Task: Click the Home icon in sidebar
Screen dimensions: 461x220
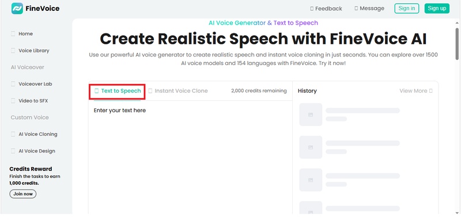Action: click(x=13, y=34)
